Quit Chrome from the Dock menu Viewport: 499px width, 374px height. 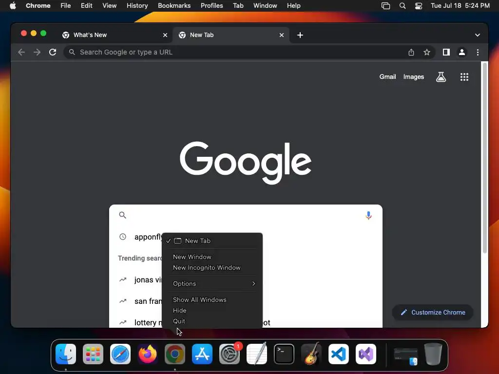212,321
